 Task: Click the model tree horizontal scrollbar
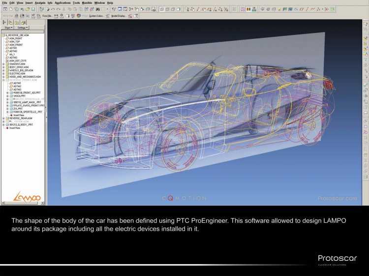click(23, 203)
